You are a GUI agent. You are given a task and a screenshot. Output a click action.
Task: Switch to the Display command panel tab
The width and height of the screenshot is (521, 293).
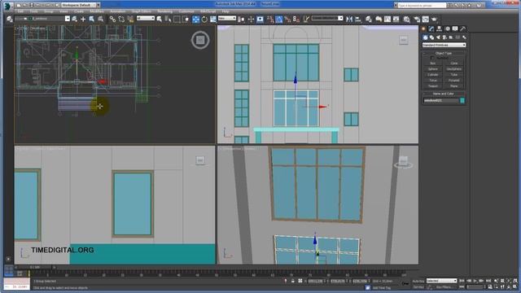pyautogui.click(x=455, y=28)
